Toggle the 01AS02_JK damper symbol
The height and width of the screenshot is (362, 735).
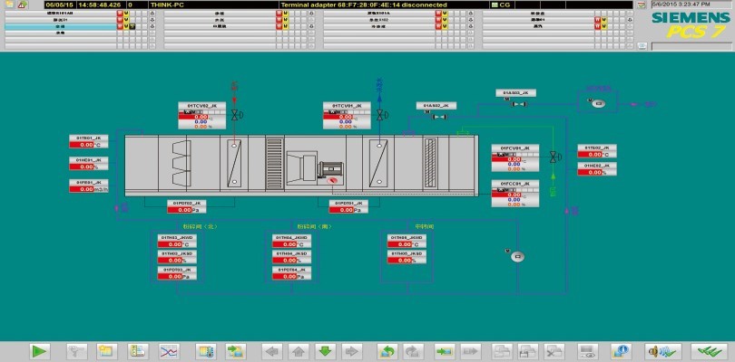438,116
